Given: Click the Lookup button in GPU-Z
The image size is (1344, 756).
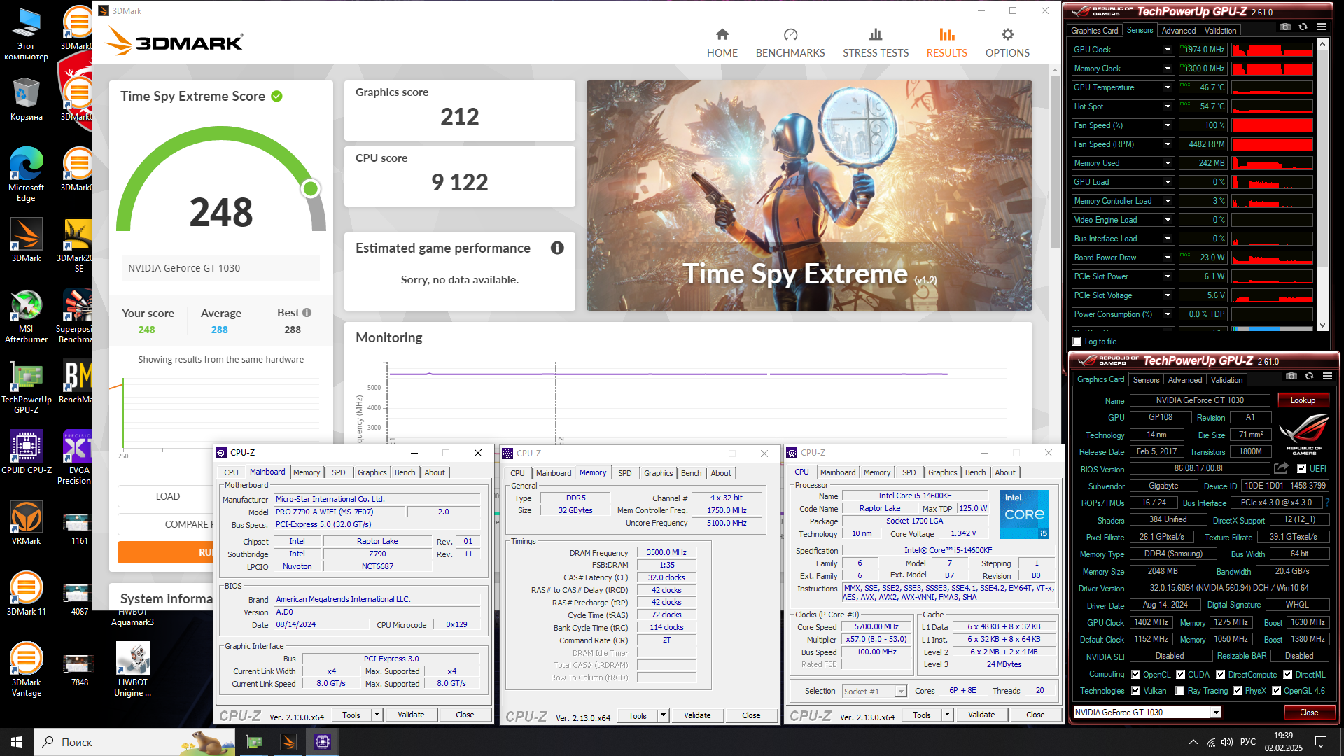Looking at the screenshot, I should [x=1303, y=400].
